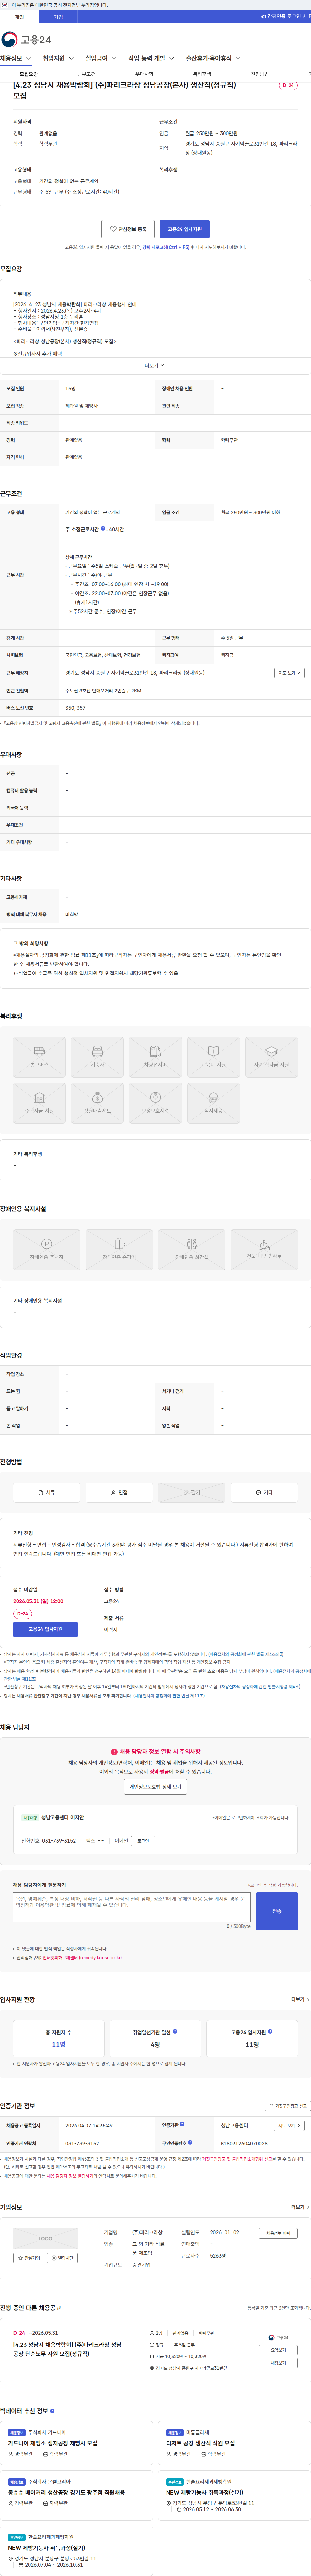The height and width of the screenshot is (2576, 311).
Task: Open 지도 보기 next to 근무 예정지
Action: [289, 673]
